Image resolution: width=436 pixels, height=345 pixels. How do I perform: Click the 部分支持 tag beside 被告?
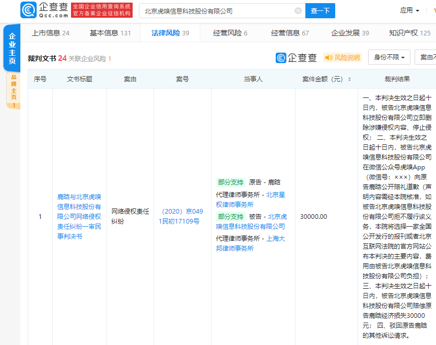230,216
